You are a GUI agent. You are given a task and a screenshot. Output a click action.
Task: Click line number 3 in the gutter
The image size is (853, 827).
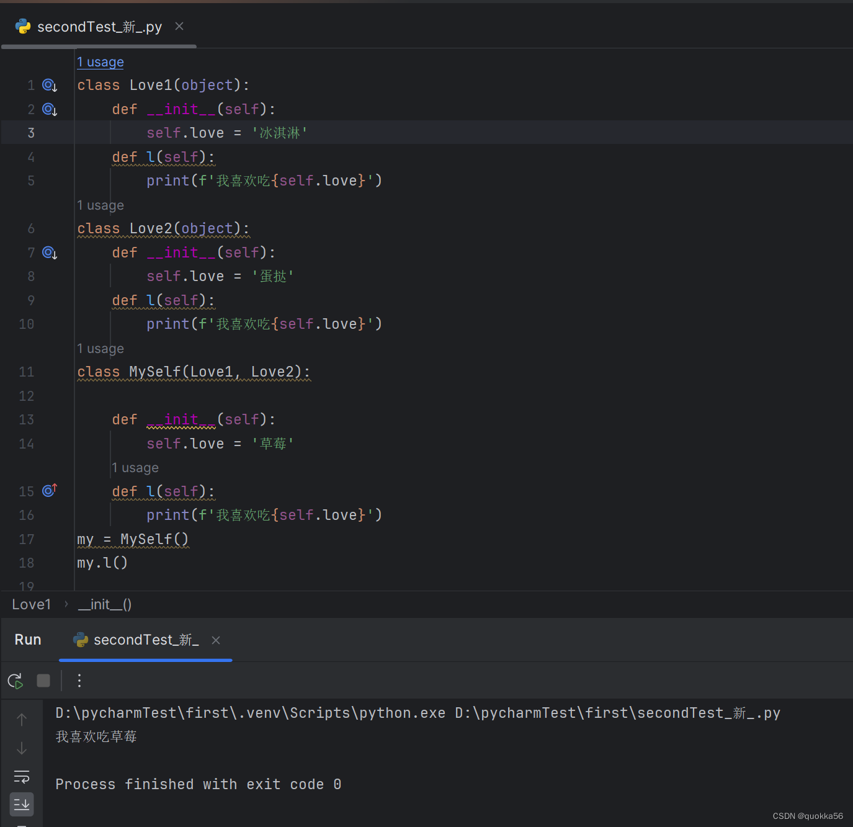(31, 133)
